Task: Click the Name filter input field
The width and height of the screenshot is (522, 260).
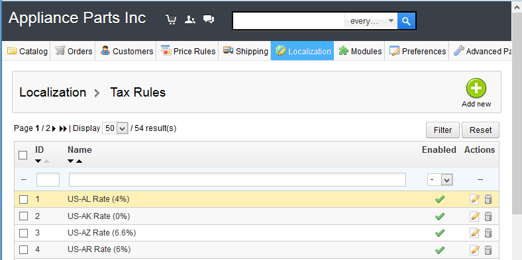Action: [237, 179]
